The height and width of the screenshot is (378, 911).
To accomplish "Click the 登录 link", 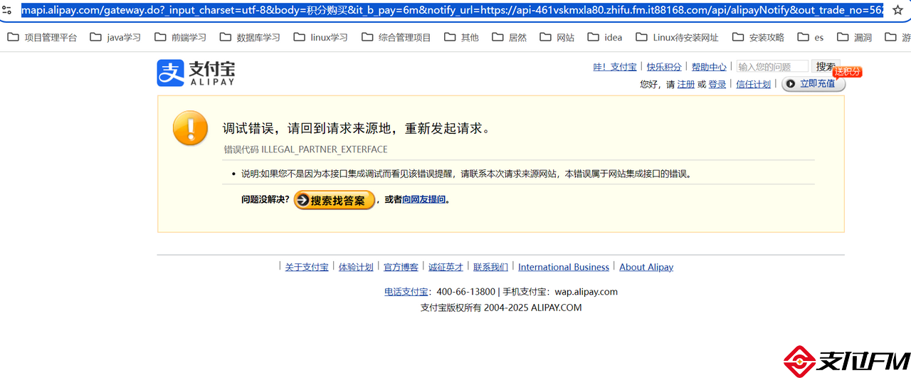I will [717, 84].
